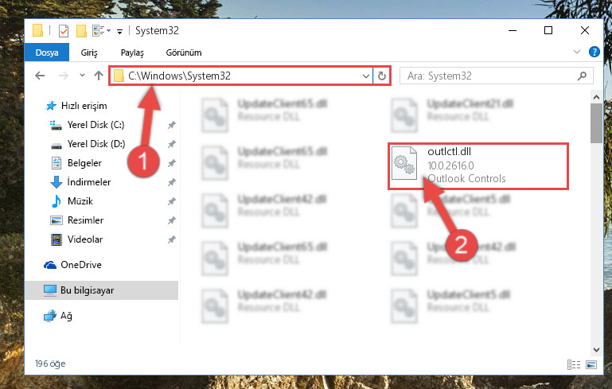Open İndirmeler in quick access
612x389 pixels.
(88, 182)
